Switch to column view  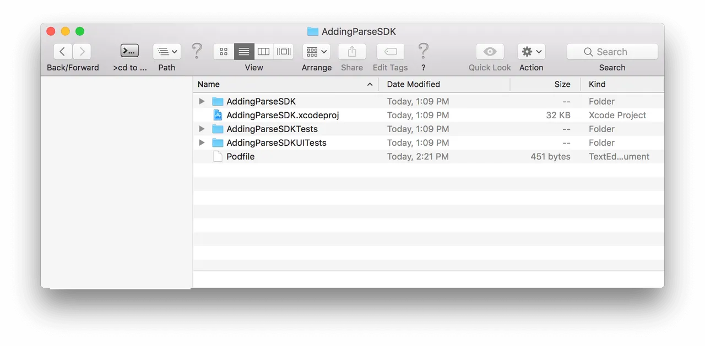pos(264,52)
